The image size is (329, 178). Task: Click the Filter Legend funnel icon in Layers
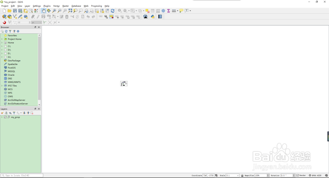point(14,113)
